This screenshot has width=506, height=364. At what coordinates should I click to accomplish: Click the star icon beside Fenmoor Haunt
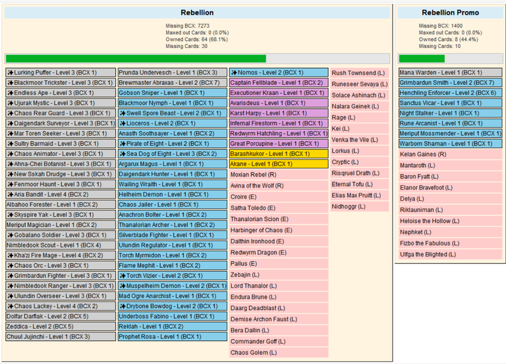coord(11,184)
